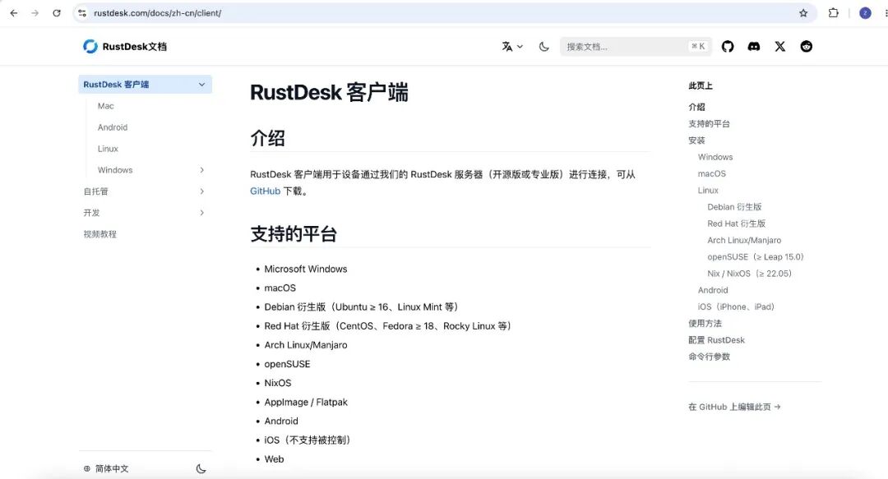Bookmark page with star icon

point(803,13)
